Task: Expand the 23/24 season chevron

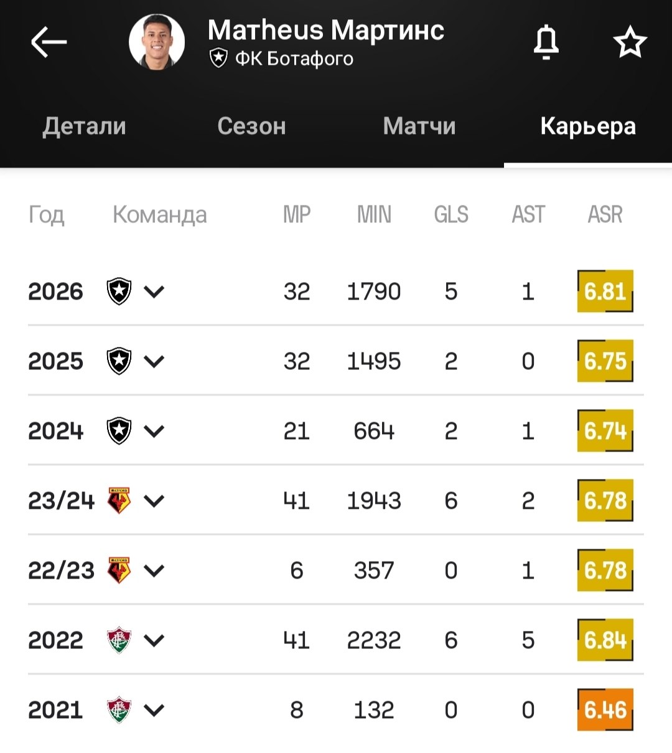Action: (154, 500)
